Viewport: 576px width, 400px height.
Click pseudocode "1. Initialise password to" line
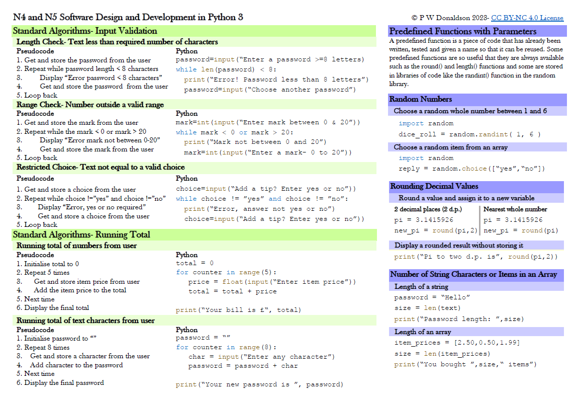point(56,338)
